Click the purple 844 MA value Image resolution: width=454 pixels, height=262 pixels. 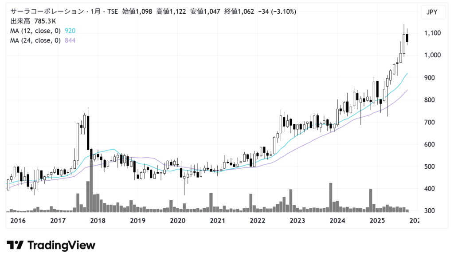point(70,41)
